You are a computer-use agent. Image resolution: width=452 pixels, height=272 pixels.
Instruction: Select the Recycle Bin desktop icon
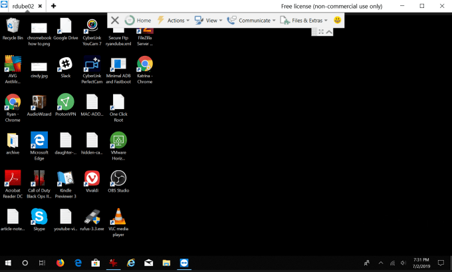click(13, 29)
